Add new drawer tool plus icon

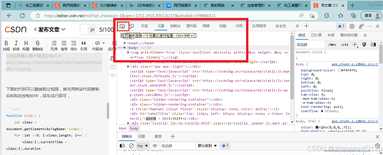pos(173,136)
